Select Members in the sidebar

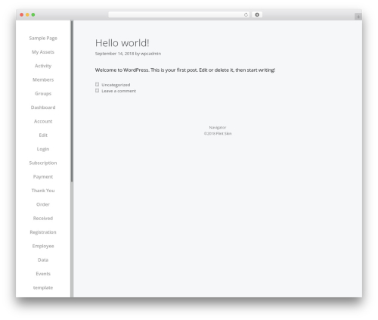43,79
